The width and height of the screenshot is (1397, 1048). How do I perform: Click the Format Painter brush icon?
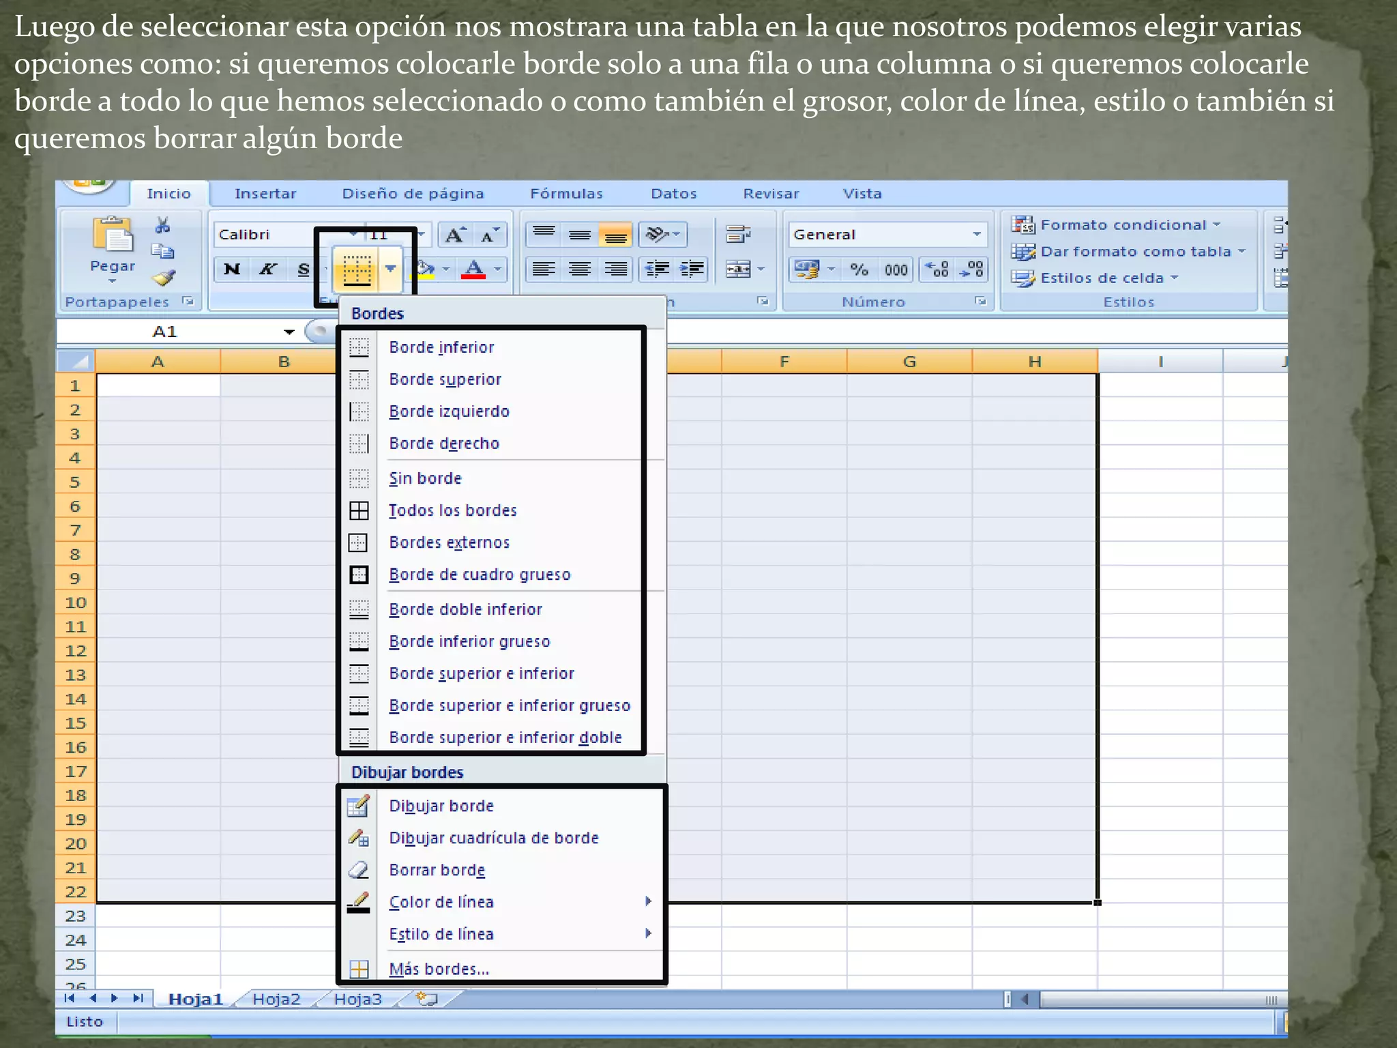[x=164, y=278]
